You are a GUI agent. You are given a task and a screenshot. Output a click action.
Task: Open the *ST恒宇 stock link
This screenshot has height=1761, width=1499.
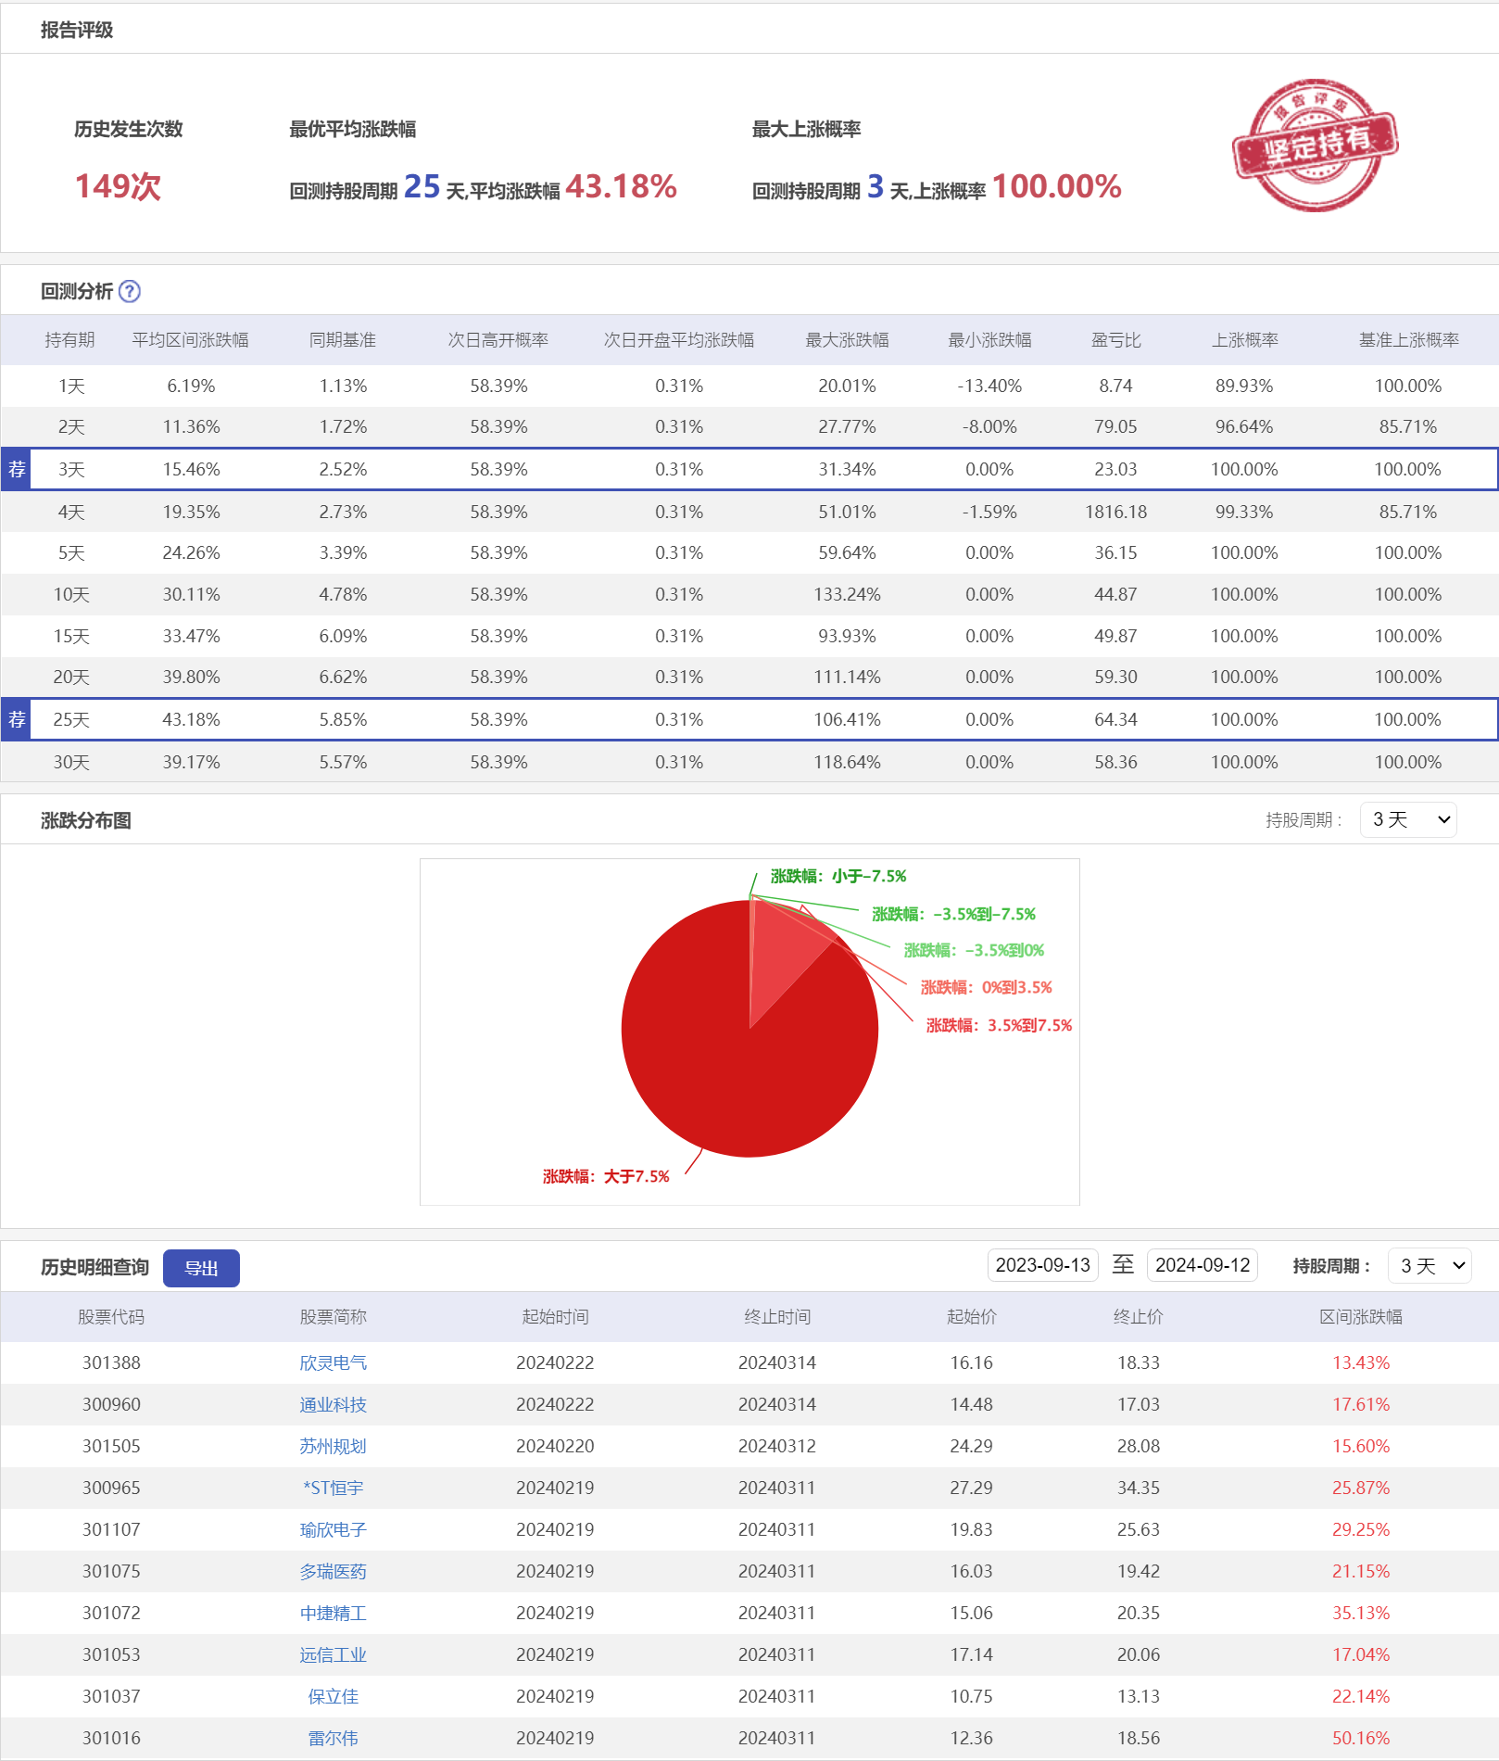[x=333, y=1489]
